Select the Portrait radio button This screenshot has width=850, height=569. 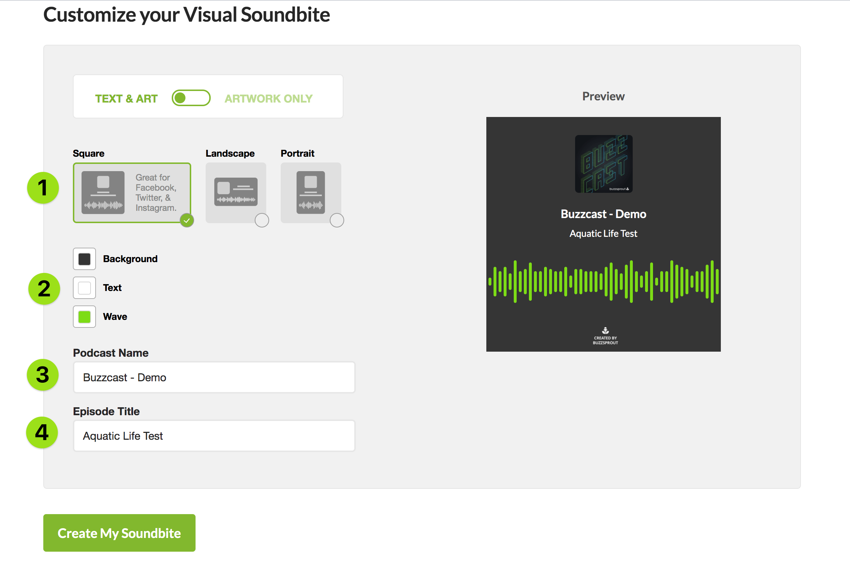coord(337,220)
